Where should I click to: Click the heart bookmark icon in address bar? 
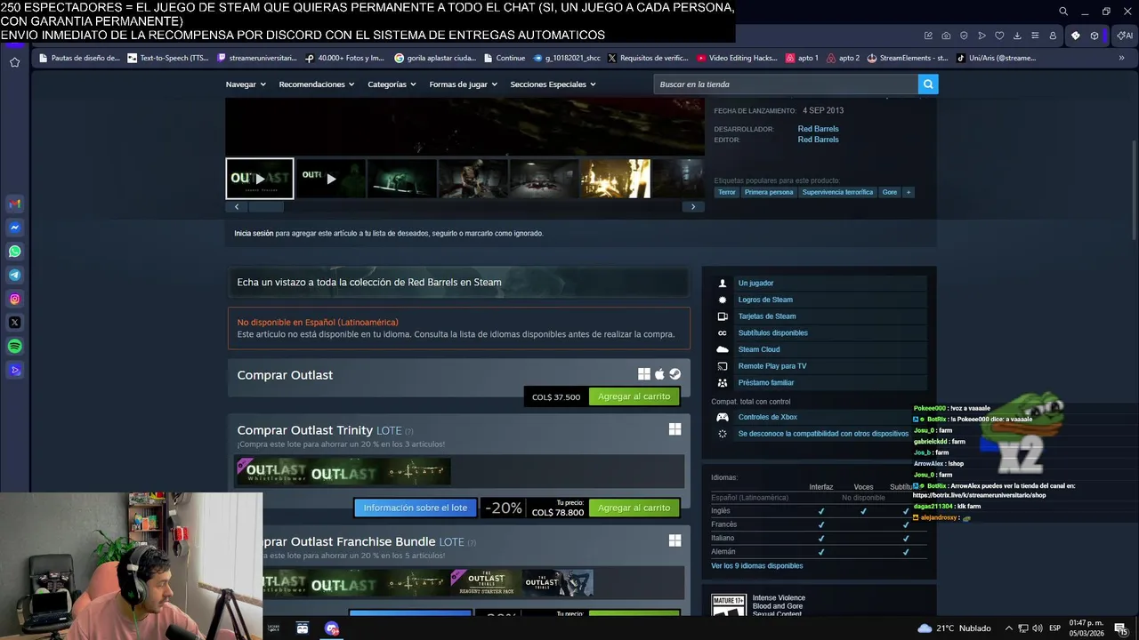point(999,36)
